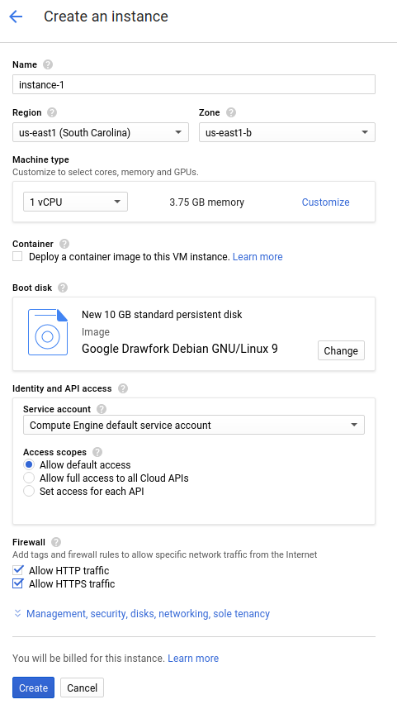Click the blue Create button

point(33,688)
